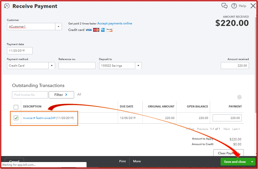Click the Save and close button
258x169 pixels.
(x=235, y=162)
